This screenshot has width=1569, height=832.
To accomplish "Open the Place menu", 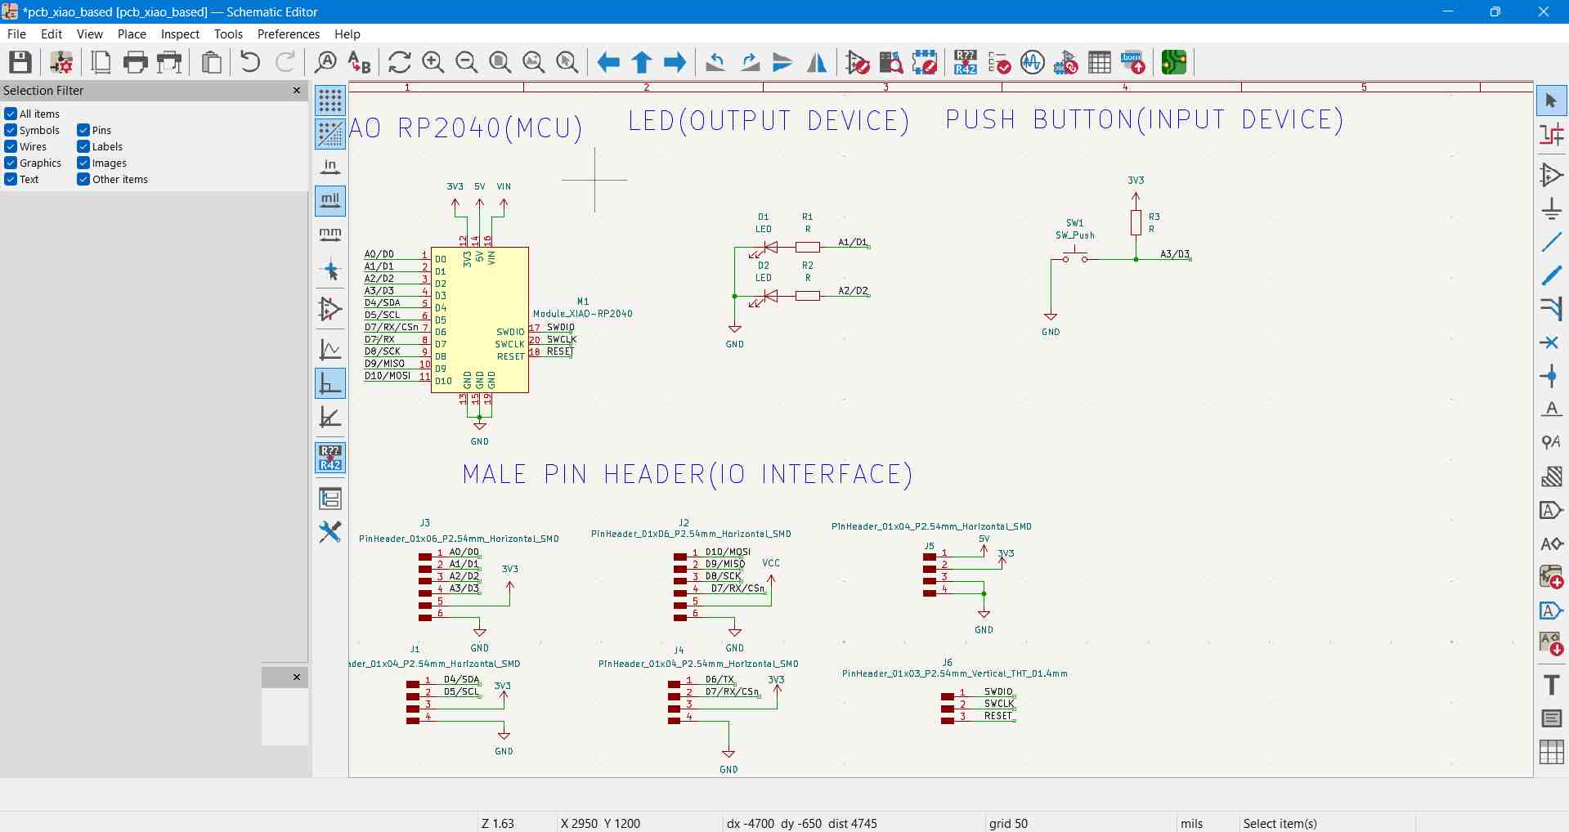I will pos(132,34).
